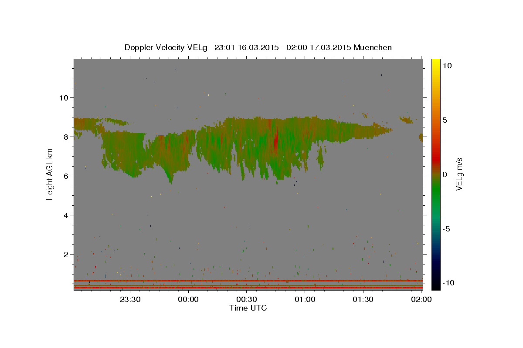Click the colorbar value 5
This screenshot has height=348, width=523.
click(x=445, y=120)
